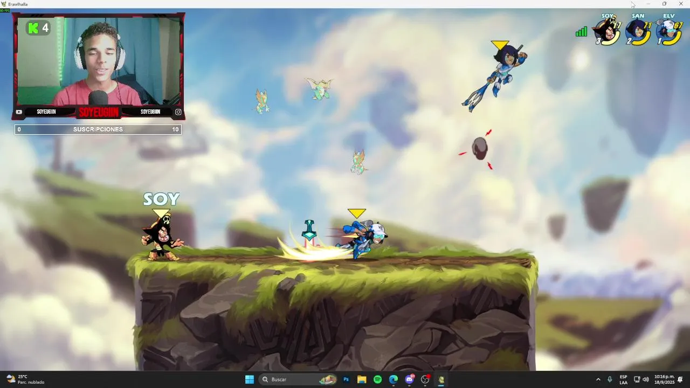The width and height of the screenshot is (690, 388).
Task: Open the network icon in the system tray
Action: tap(637, 379)
